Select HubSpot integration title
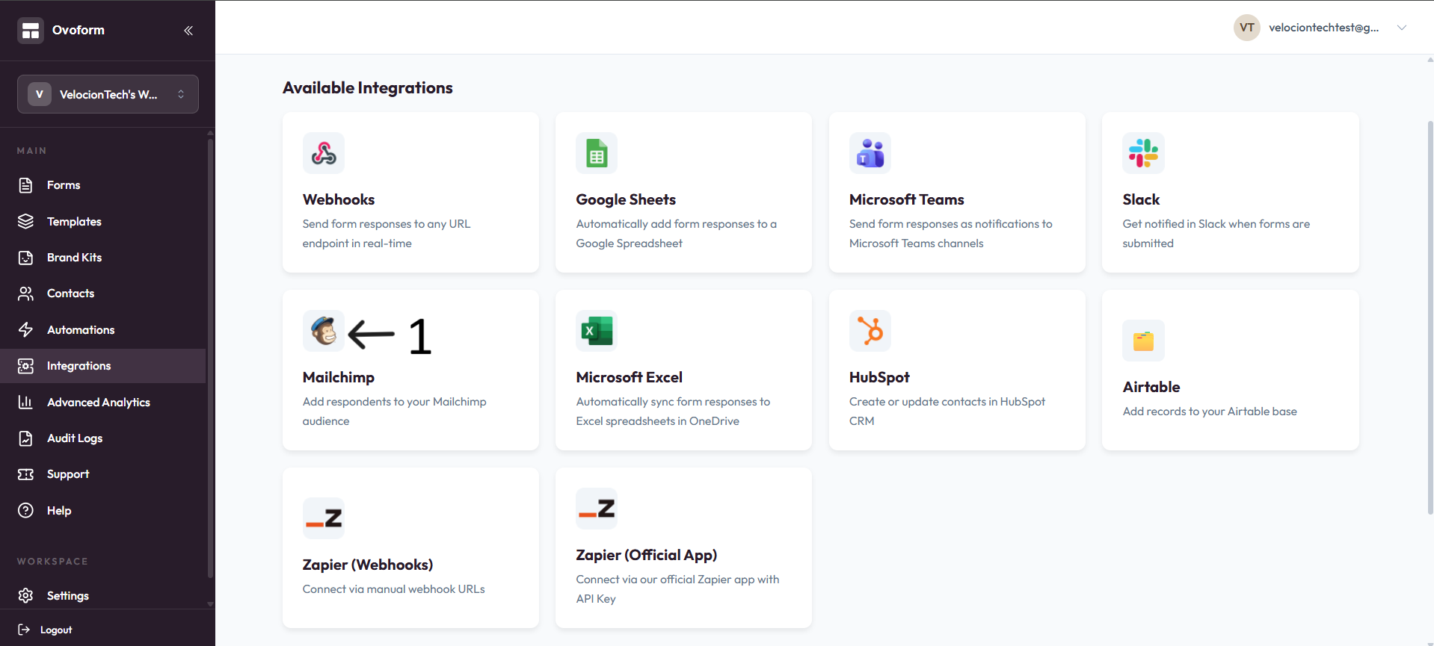The height and width of the screenshot is (646, 1434). click(879, 377)
